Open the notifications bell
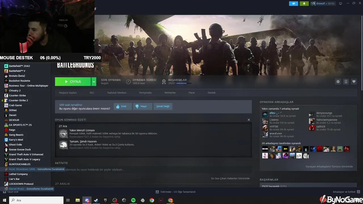The image size is (363, 204). 304,3
